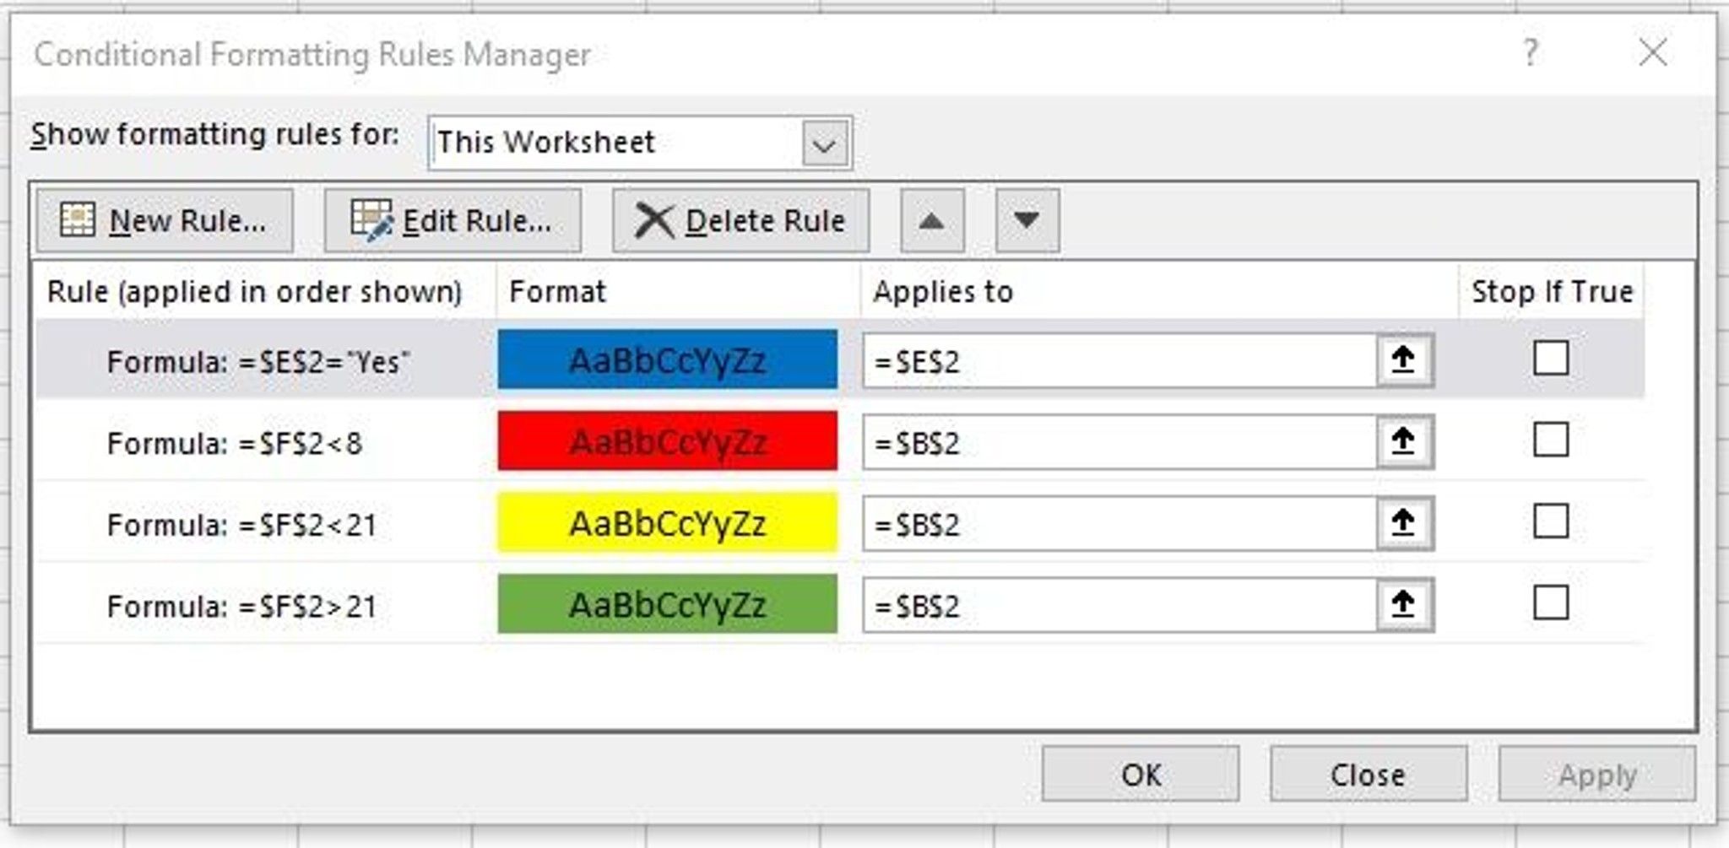Click the red AaBbCcYyZz format preview

click(x=668, y=440)
